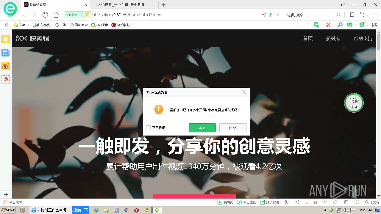This screenshot has height=214, width=381.
Task: Open the blue news panel sidebar icon
Action: point(6,53)
